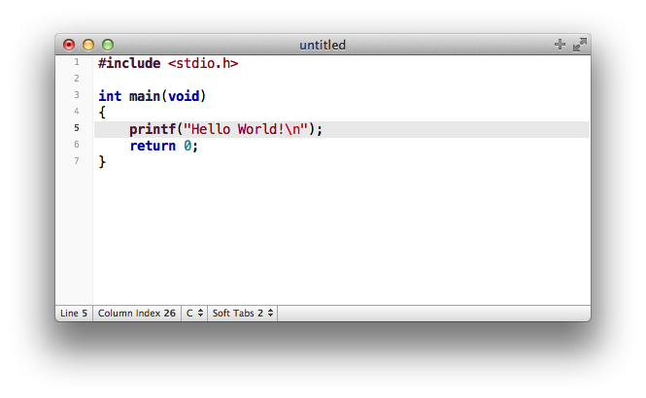Select gutter line number 5
The image size is (646, 398).
tap(77, 128)
